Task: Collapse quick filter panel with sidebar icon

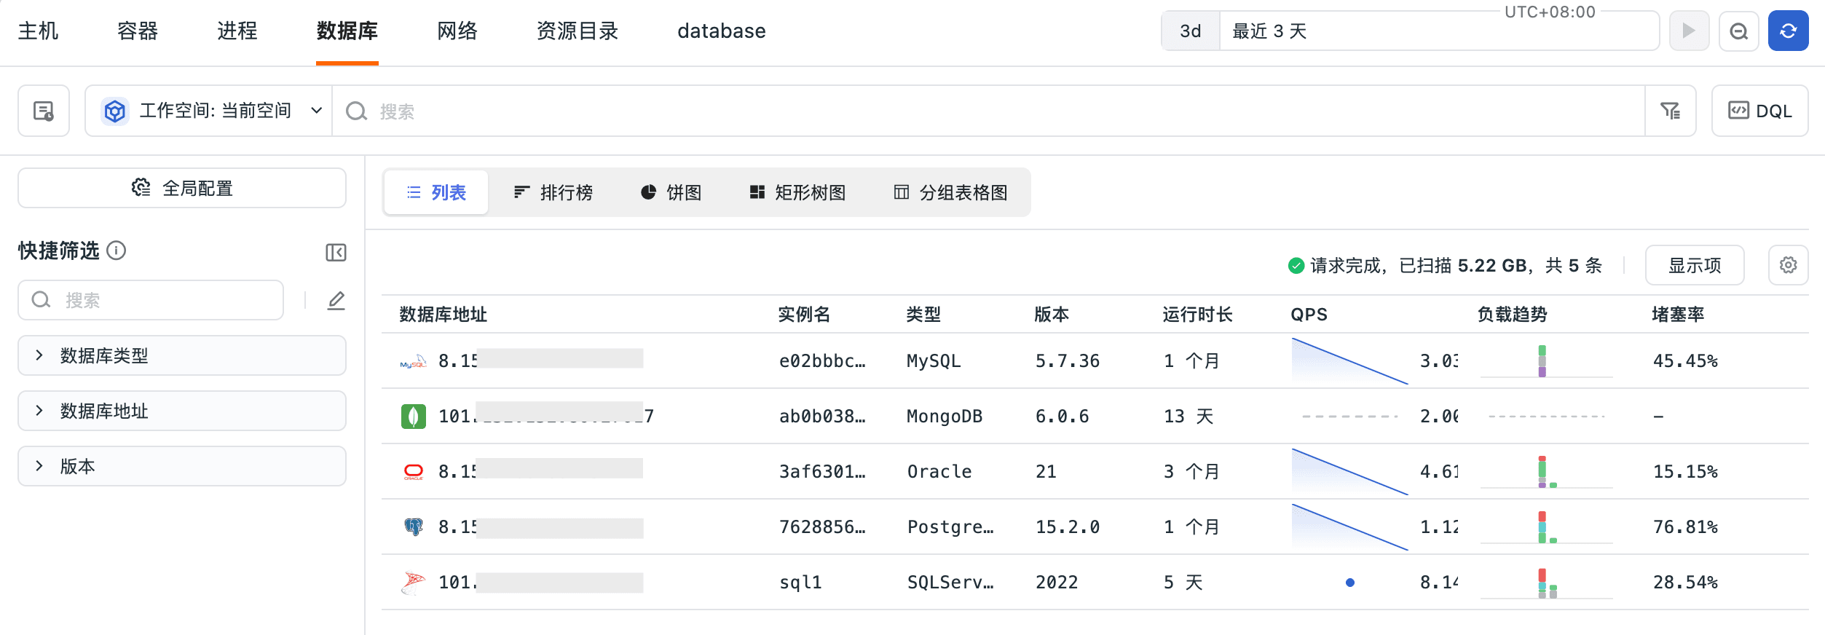Action: [336, 252]
